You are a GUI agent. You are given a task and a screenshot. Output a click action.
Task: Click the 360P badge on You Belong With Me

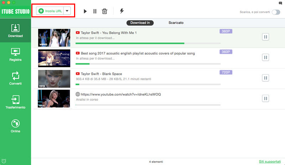pos(226,31)
